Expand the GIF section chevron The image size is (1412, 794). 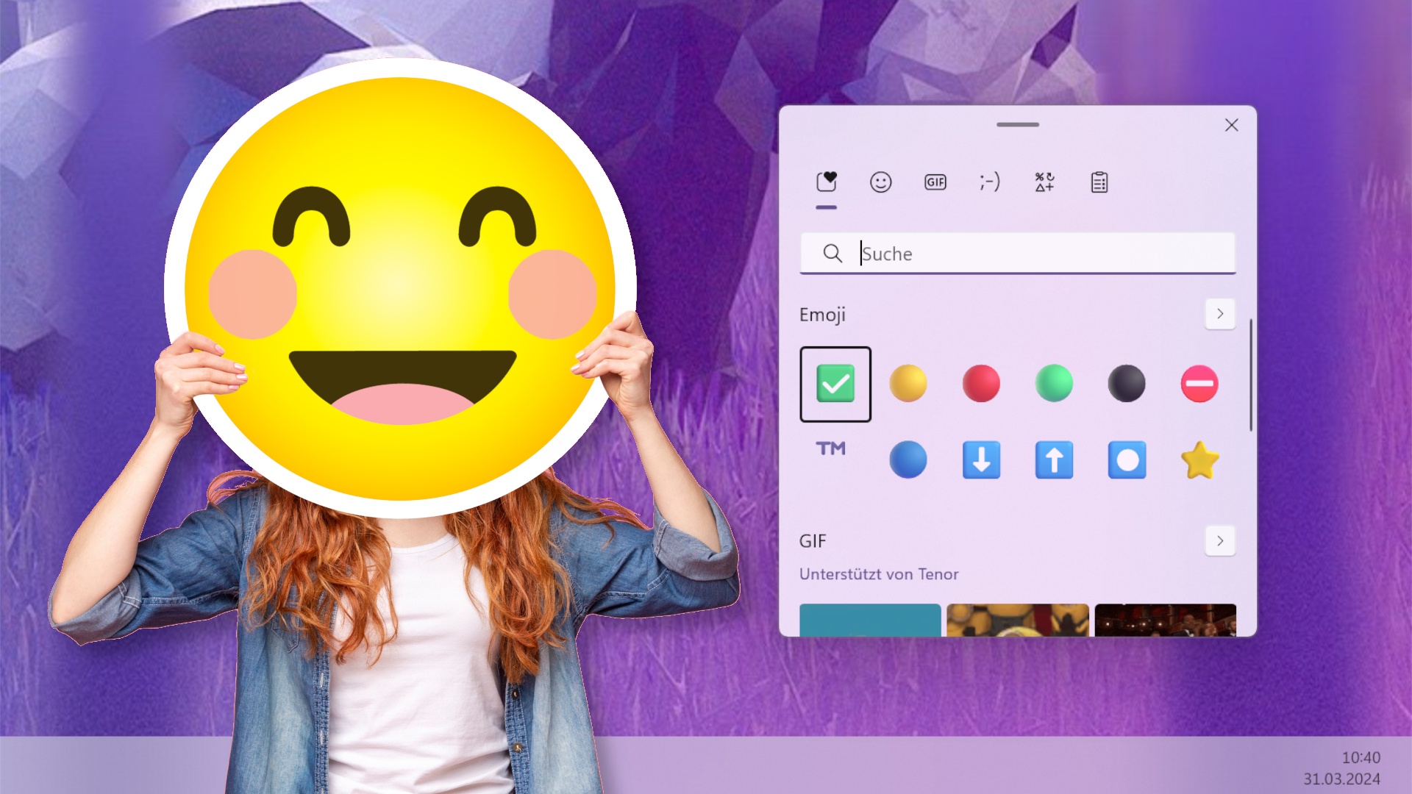click(x=1220, y=541)
